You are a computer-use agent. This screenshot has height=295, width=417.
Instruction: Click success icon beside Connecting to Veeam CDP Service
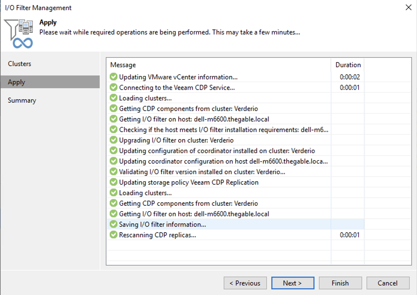(114, 87)
